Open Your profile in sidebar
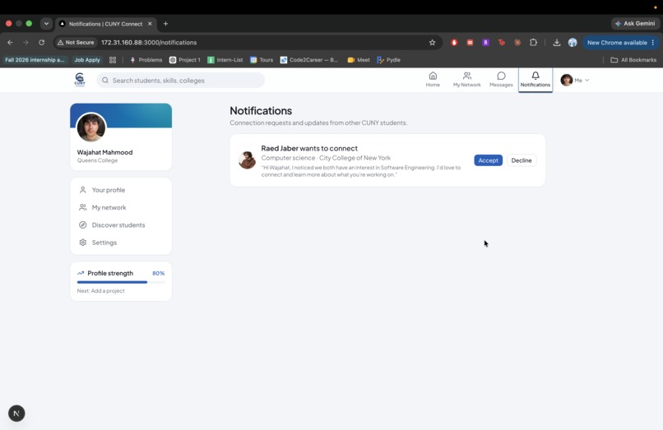The image size is (663, 430). pos(121,190)
